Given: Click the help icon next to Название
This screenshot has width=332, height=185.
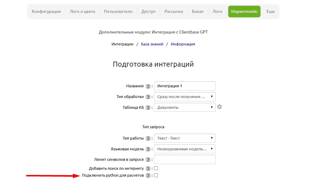Looking at the screenshot, I should [x=149, y=86].
